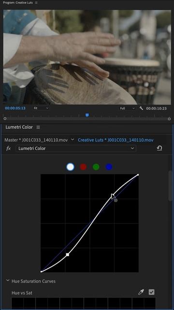Open the wrench settings menu
174x310 pixels.
pos(141,108)
